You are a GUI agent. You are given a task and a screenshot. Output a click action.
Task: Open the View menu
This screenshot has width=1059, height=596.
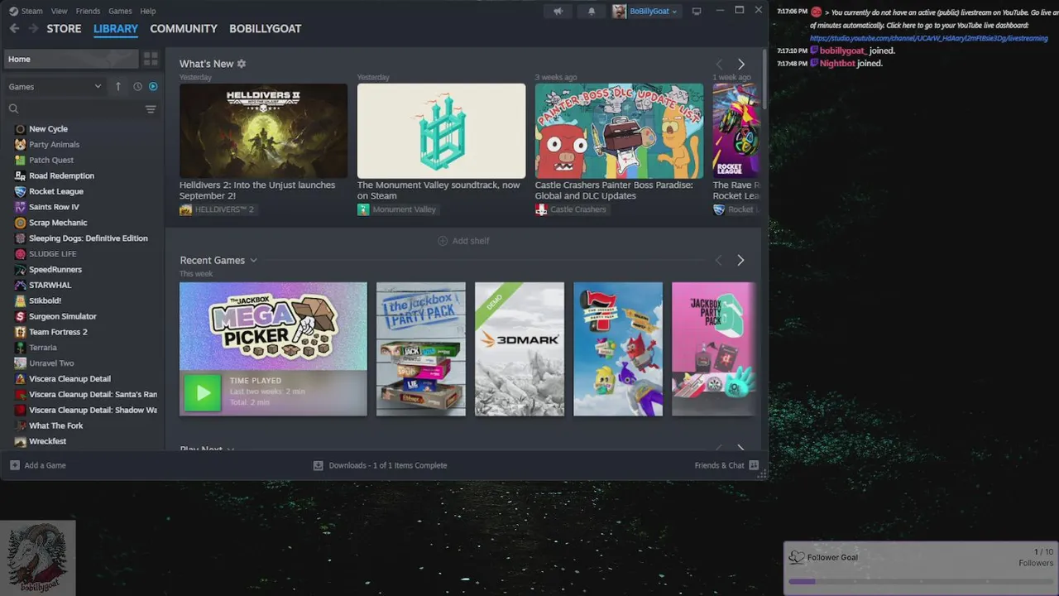click(x=59, y=11)
